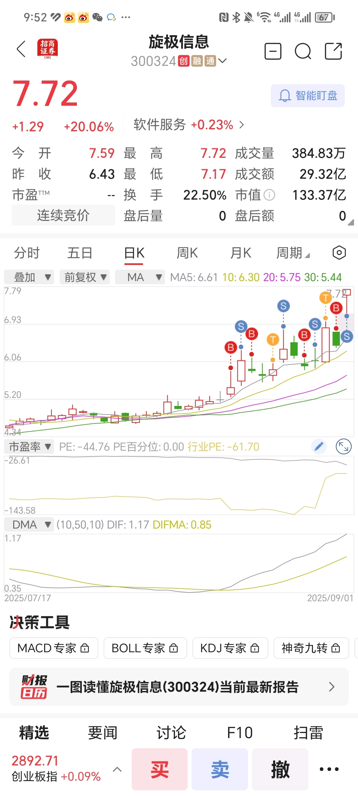The image size is (358, 796).
Task: Tap the share export icon
Action: coord(333,51)
